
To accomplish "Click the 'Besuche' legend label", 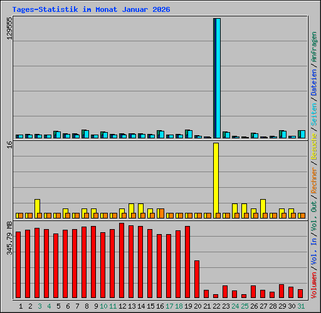I will coord(314,146).
